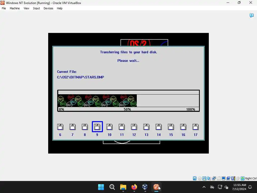Click the hard disk activity status icon
Screen dimensions: 257x193
coord(195,178)
